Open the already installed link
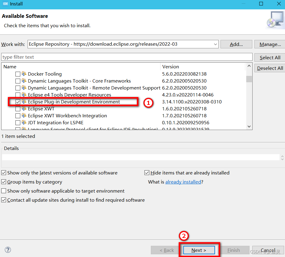This screenshot has height=257, width=285. (183, 182)
